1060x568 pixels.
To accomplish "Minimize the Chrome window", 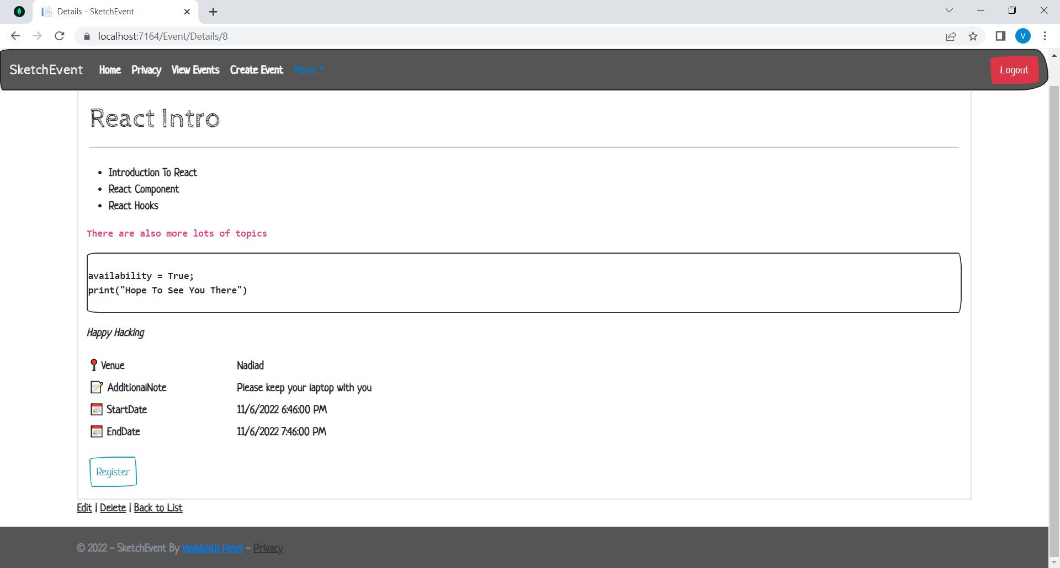I will (981, 10).
